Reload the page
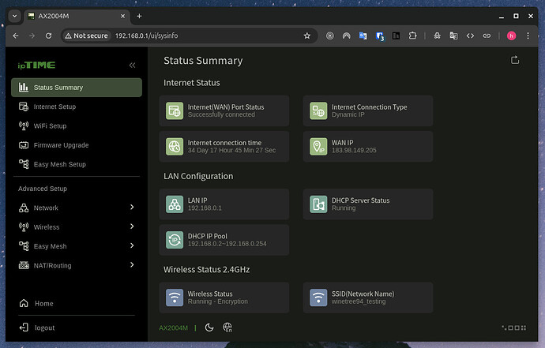The width and height of the screenshot is (545, 348). [49, 36]
